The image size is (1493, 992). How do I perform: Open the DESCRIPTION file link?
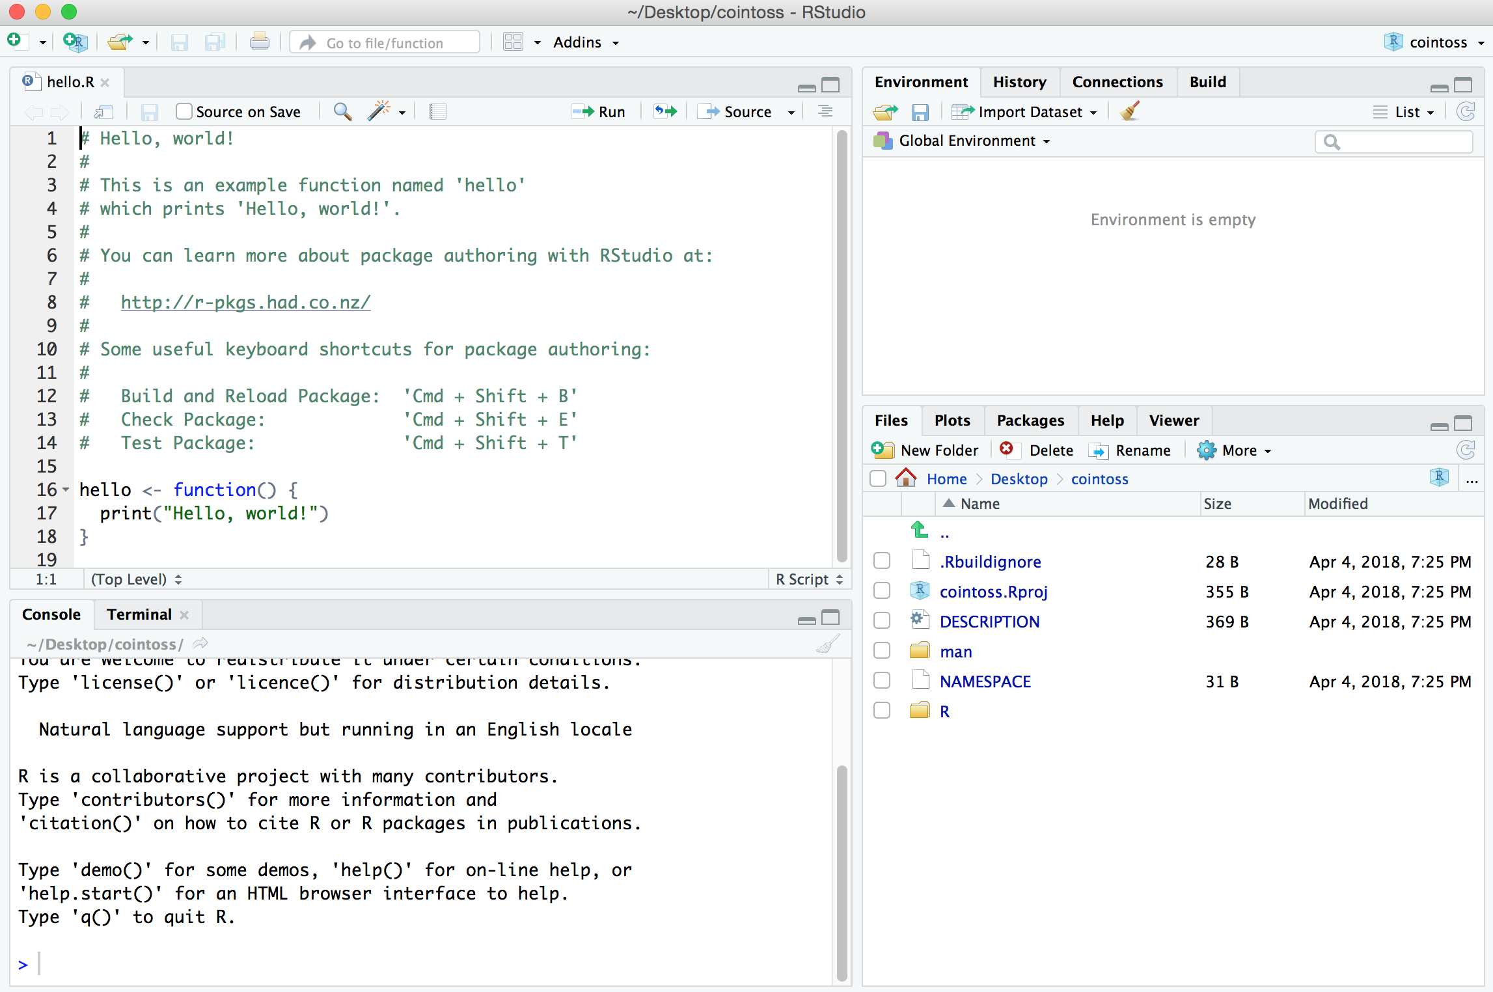tap(989, 622)
